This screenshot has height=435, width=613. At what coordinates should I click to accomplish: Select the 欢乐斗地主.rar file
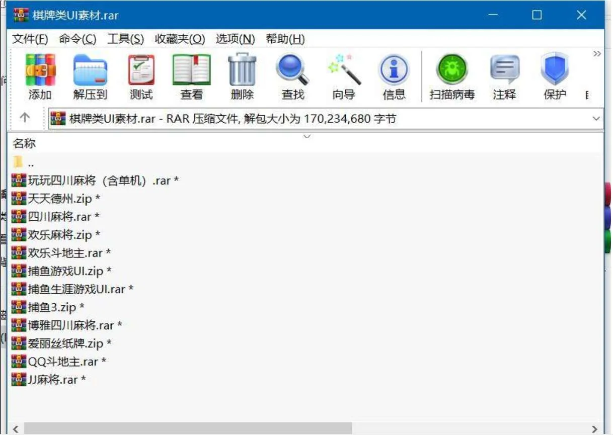[x=65, y=253]
